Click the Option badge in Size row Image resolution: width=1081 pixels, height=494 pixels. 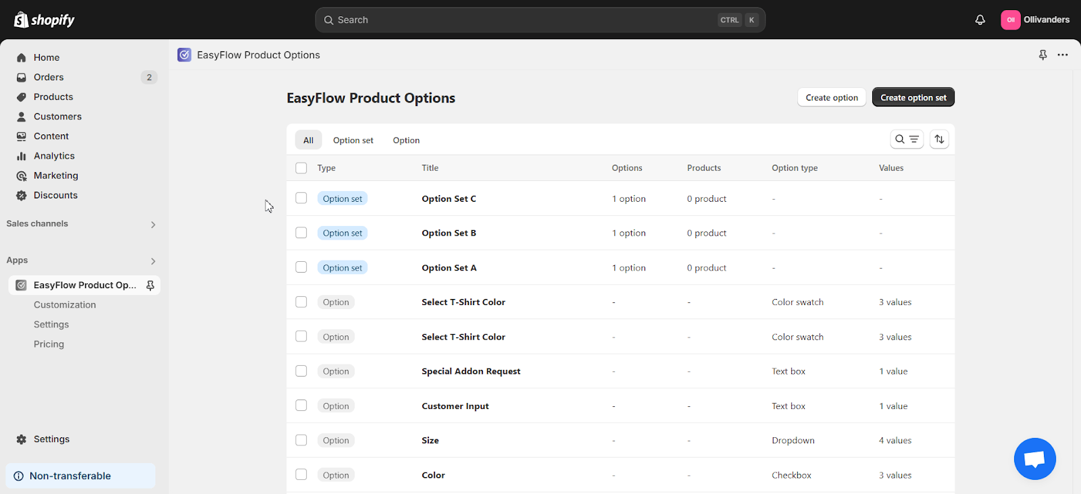336,441
